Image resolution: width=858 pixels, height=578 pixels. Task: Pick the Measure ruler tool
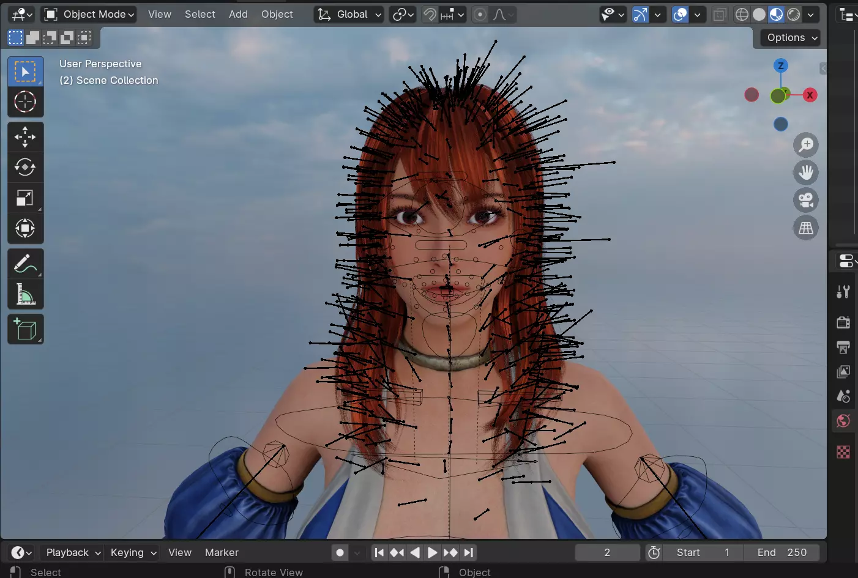pyautogui.click(x=25, y=294)
